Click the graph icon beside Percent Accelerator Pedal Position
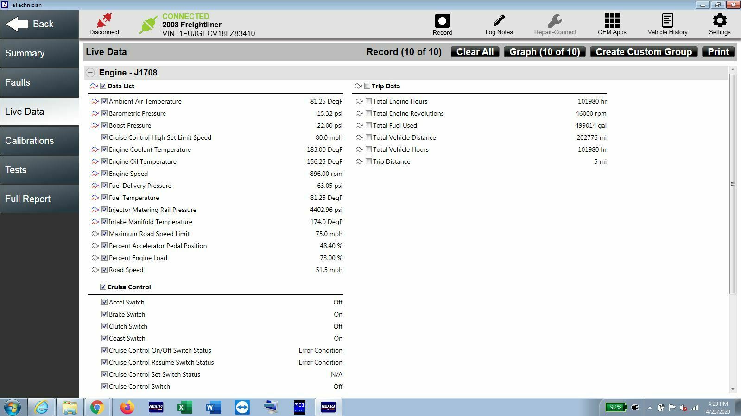Image resolution: width=741 pixels, height=416 pixels. coord(95,246)
